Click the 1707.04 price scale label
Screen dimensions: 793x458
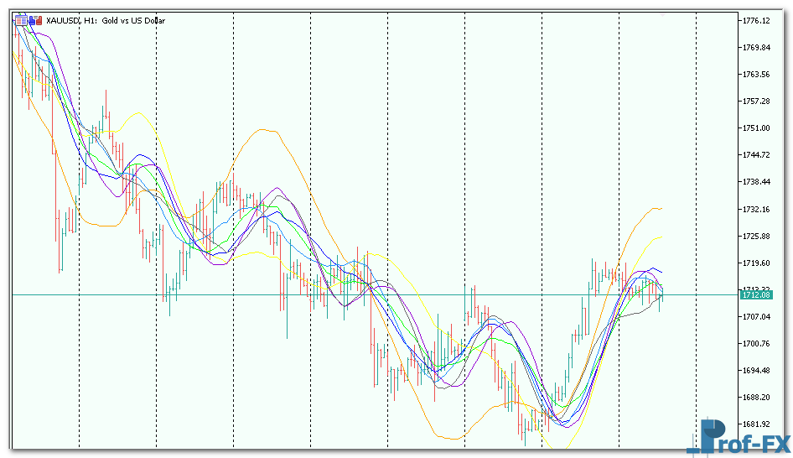(x=755, y=317)
